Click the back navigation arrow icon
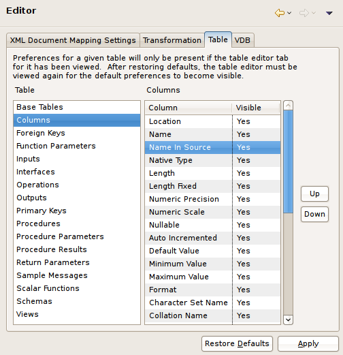The height and width of the screenshot is (355, 343). coord(280,13)
